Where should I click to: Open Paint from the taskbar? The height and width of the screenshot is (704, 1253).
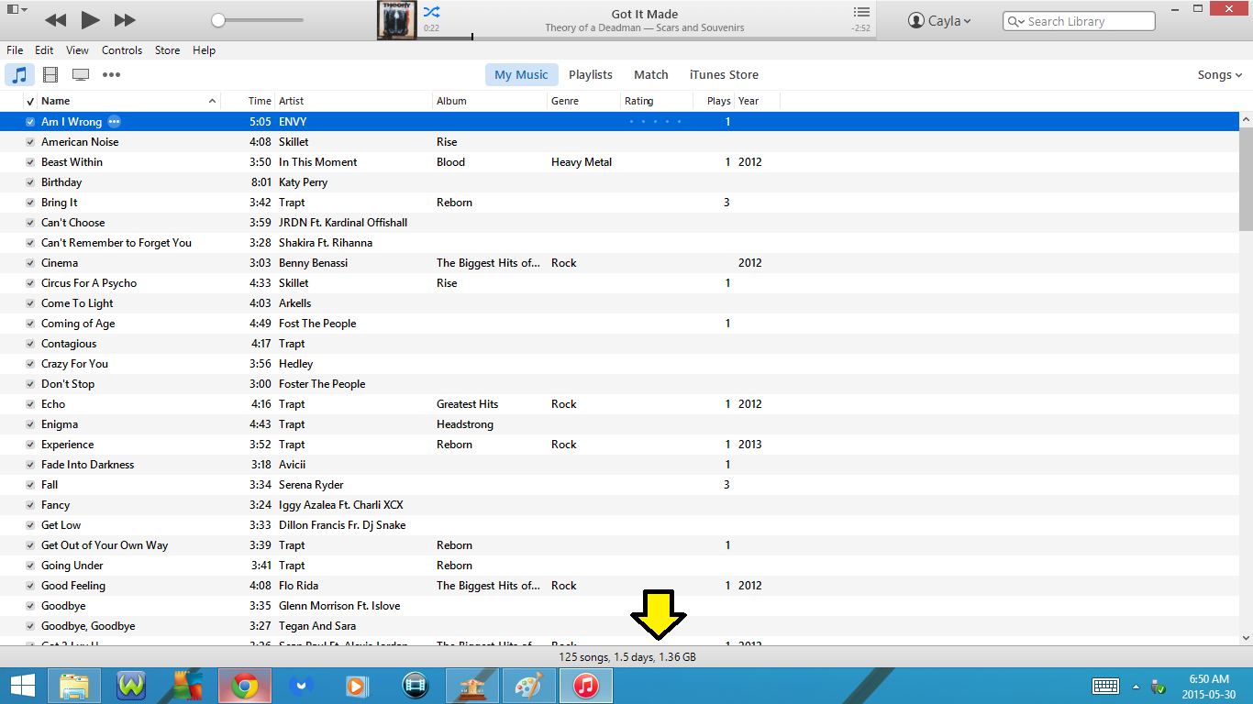[529, 686]
